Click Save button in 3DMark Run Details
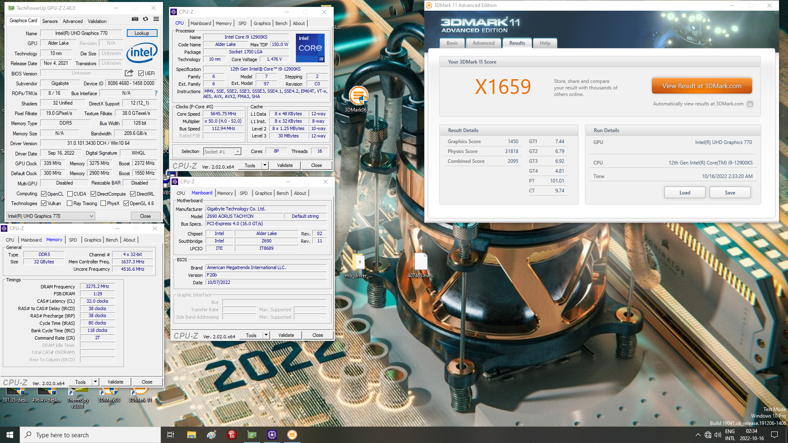This screenshot has height=443, width=788. tap(730, 193)
